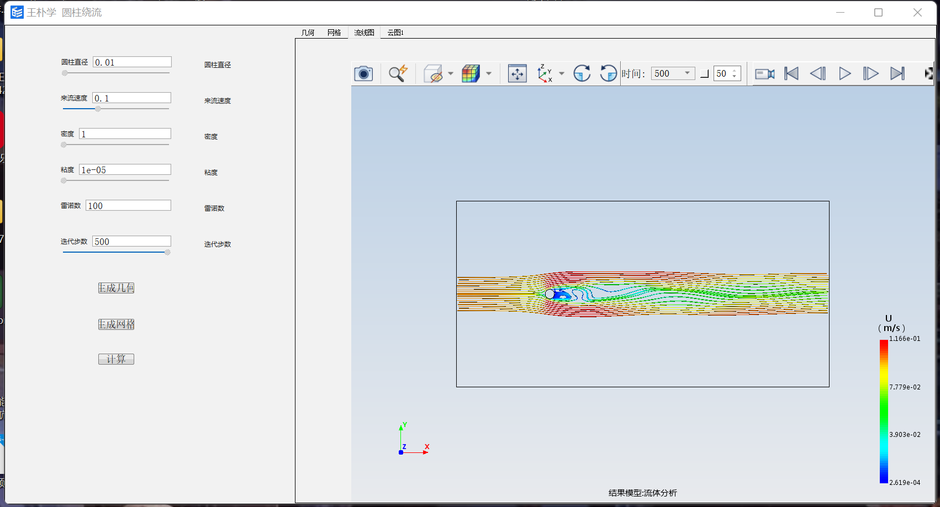Step forward one animation frame

871,73
